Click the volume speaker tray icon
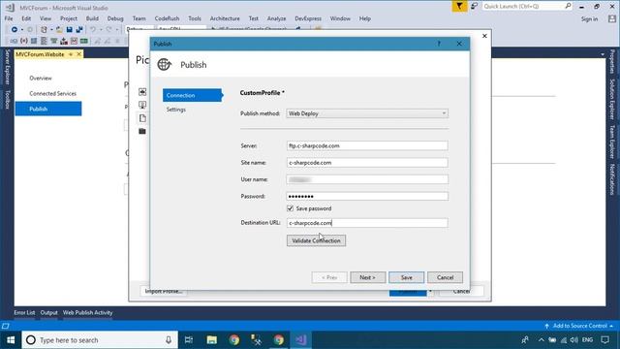620x349 pixels. click(574, 340)
